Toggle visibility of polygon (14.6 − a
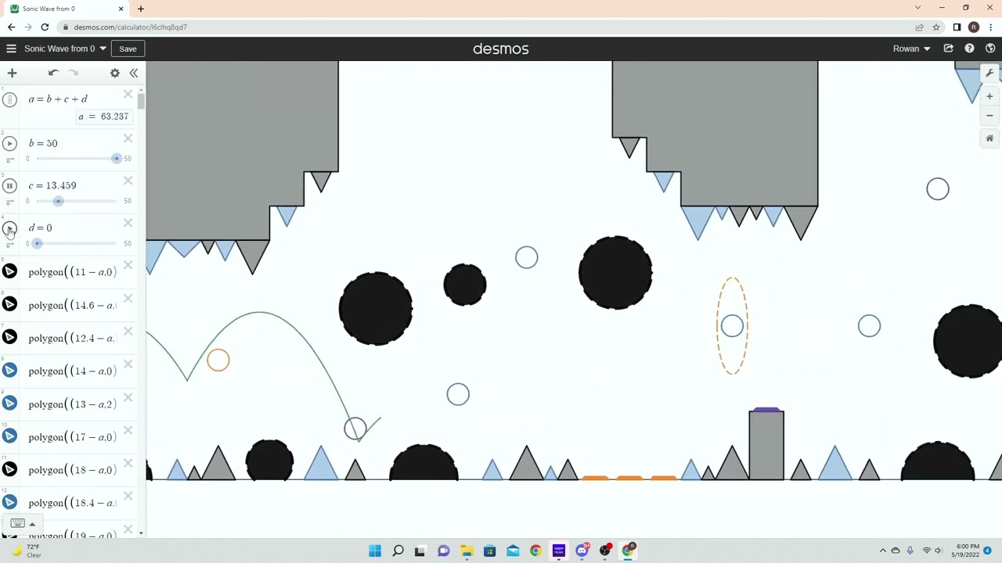This screenshot has width=1002, height=563. (x=9, y=304)
